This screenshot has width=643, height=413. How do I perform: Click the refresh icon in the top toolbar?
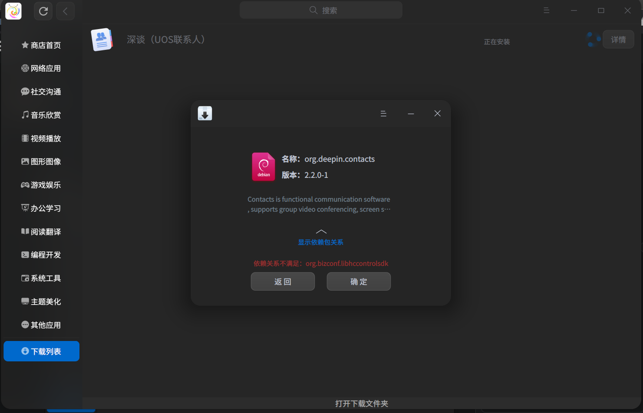tap(43, 11)
